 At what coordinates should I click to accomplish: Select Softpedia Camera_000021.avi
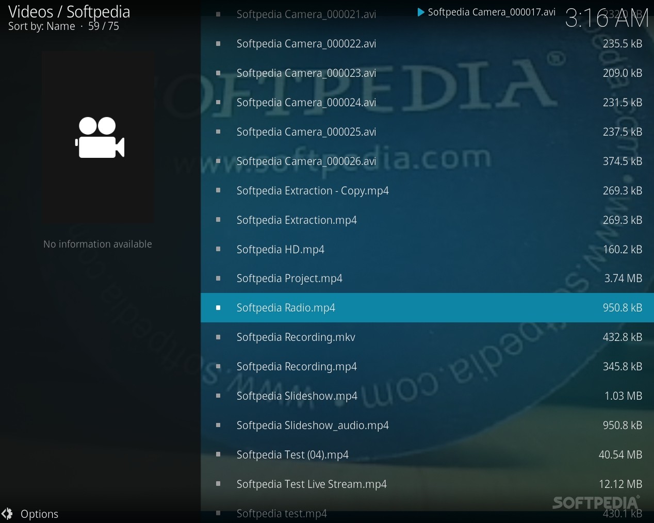(x=427, y=14)
